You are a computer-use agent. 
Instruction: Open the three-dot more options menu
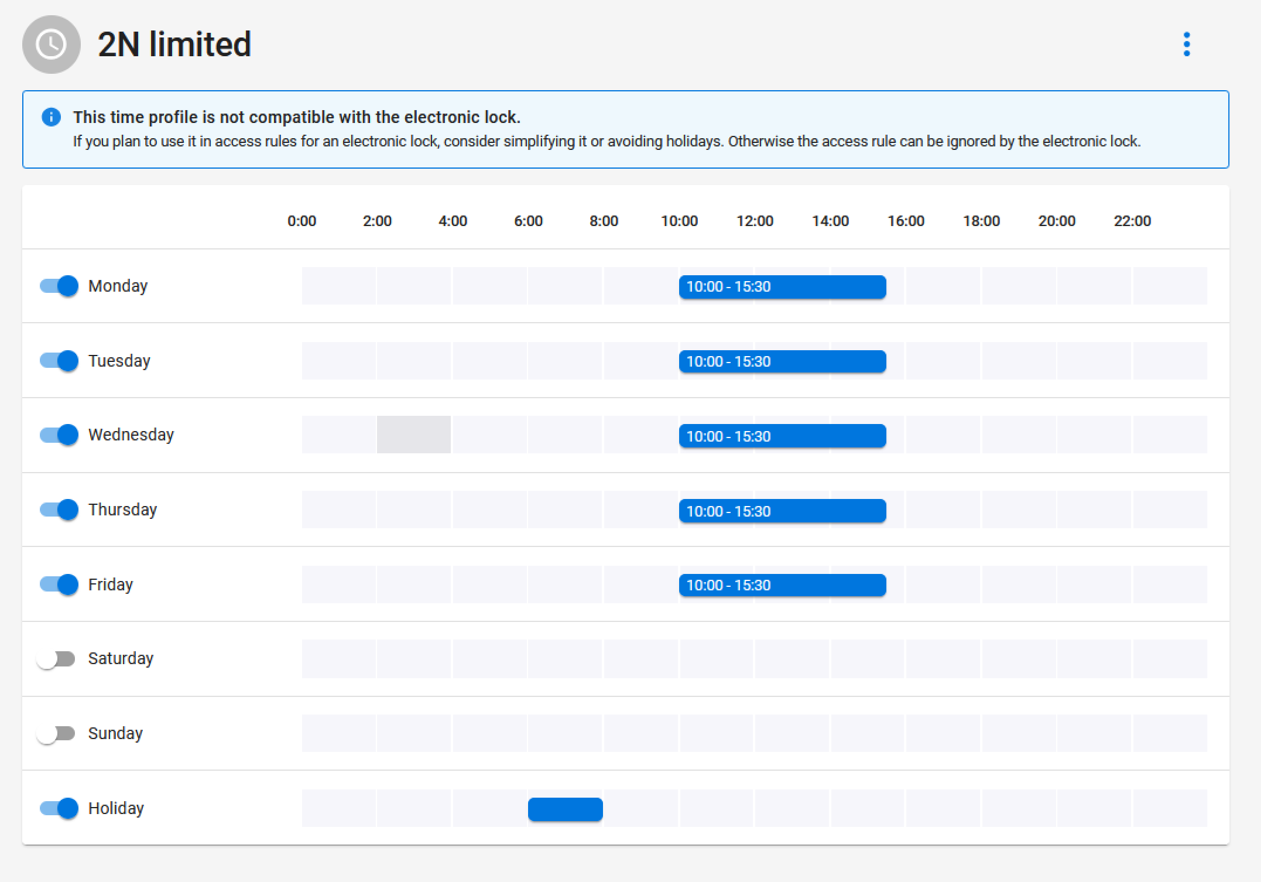1186,45
